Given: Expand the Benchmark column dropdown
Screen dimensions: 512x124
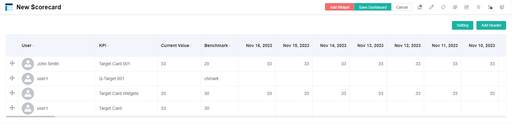Looking at the screenshot, I should point(230,46).
